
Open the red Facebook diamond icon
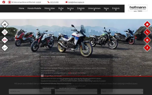(x=147, y=48)
